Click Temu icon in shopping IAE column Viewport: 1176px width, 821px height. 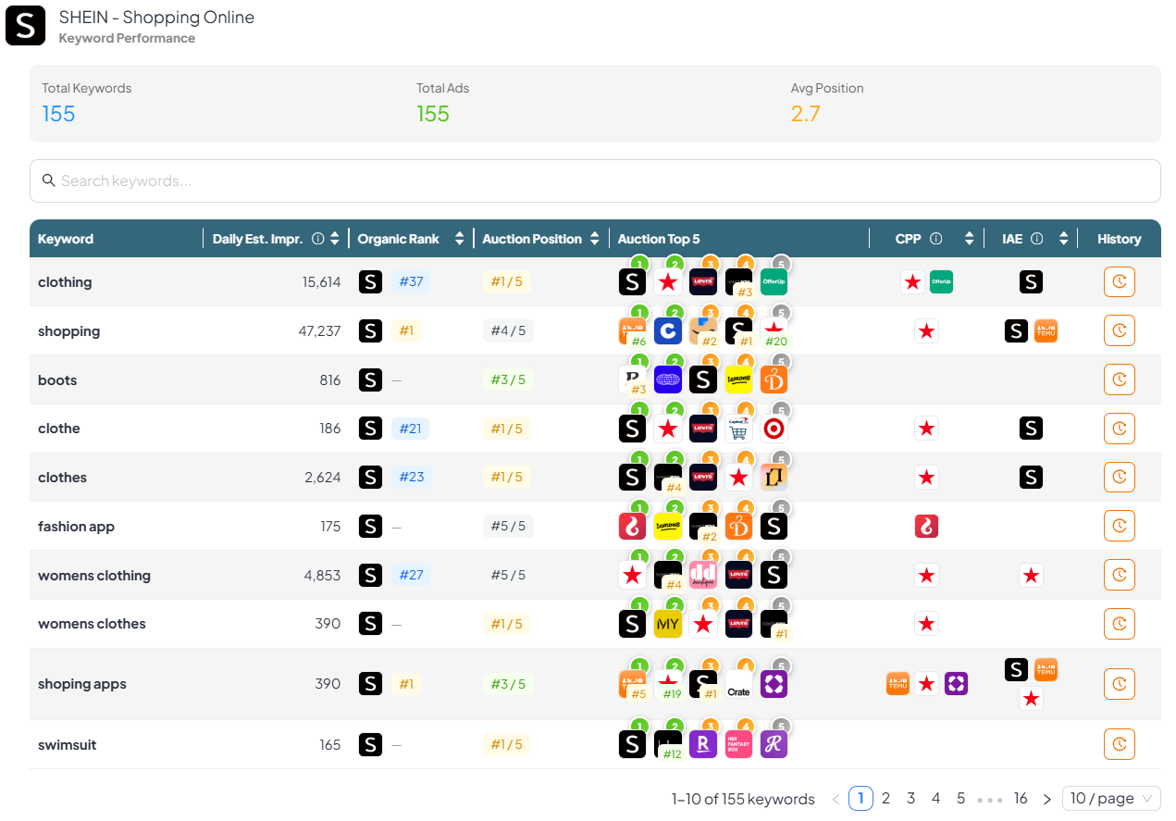pos(1046,330)
